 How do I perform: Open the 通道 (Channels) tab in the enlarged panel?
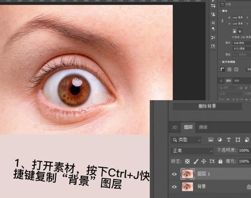tap(203, 127)
